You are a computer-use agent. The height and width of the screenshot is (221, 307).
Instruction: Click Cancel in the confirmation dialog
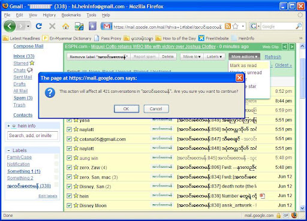pyautogui.click(x=156, y=109)
